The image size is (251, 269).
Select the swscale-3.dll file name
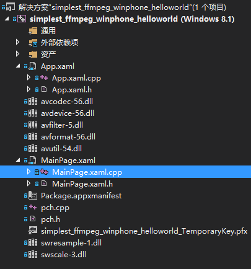(63, 255)
